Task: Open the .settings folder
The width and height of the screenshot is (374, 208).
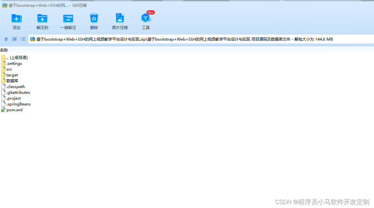Action: tap(14, 63)
